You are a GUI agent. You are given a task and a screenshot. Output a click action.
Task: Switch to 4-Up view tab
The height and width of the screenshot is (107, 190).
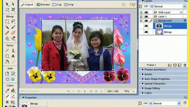(69, 5)
